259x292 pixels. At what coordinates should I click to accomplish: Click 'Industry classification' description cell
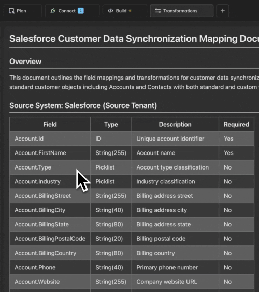[175, 181]
